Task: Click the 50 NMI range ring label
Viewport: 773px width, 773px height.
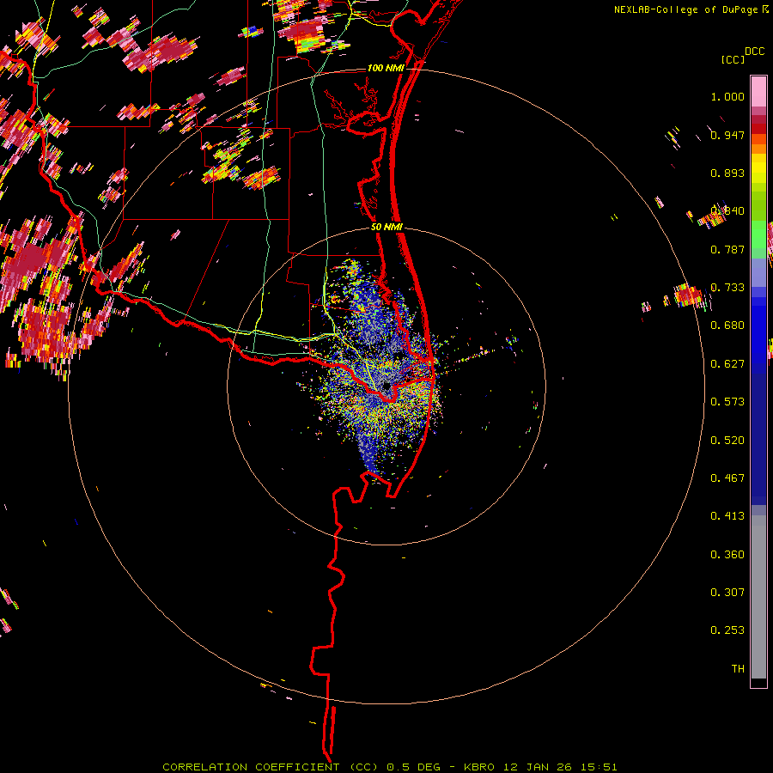Action: [x=386, y=227]
